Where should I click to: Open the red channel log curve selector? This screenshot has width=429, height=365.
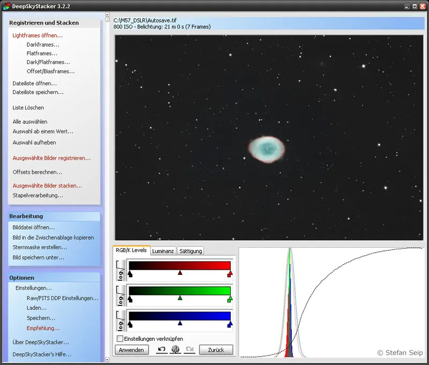coord(121,271)
